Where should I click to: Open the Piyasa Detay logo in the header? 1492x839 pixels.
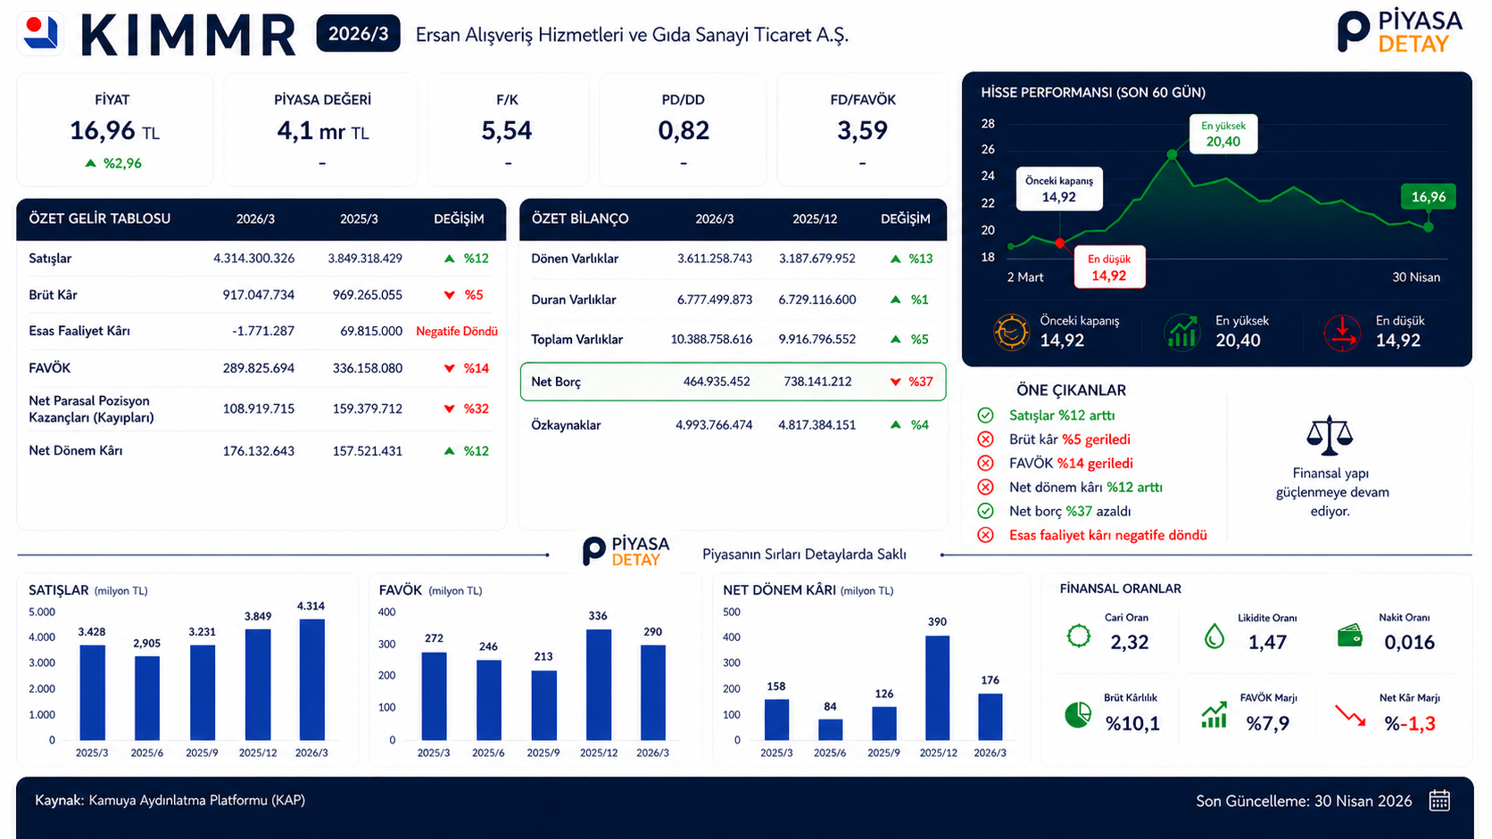tap(1400, 31)
